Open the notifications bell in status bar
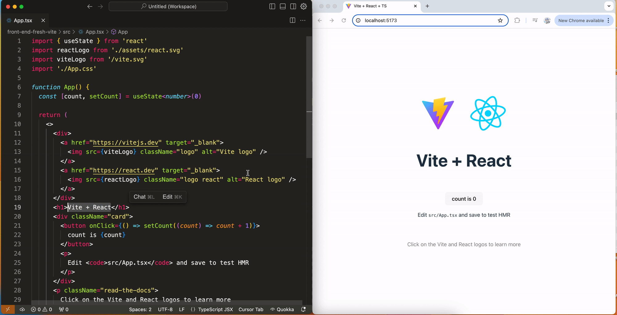Image resolution: width=617 pixels, height=315 pixels. 303,309
